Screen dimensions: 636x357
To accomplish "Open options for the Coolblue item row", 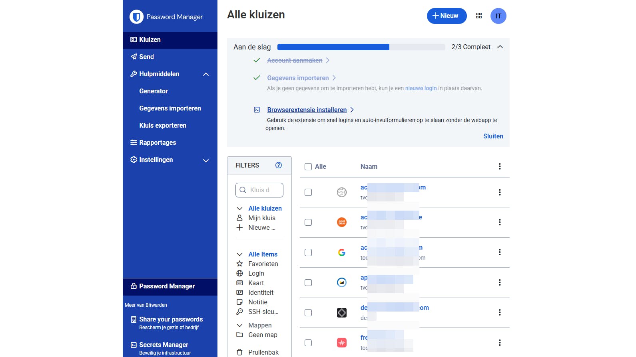I will [500, 222].
